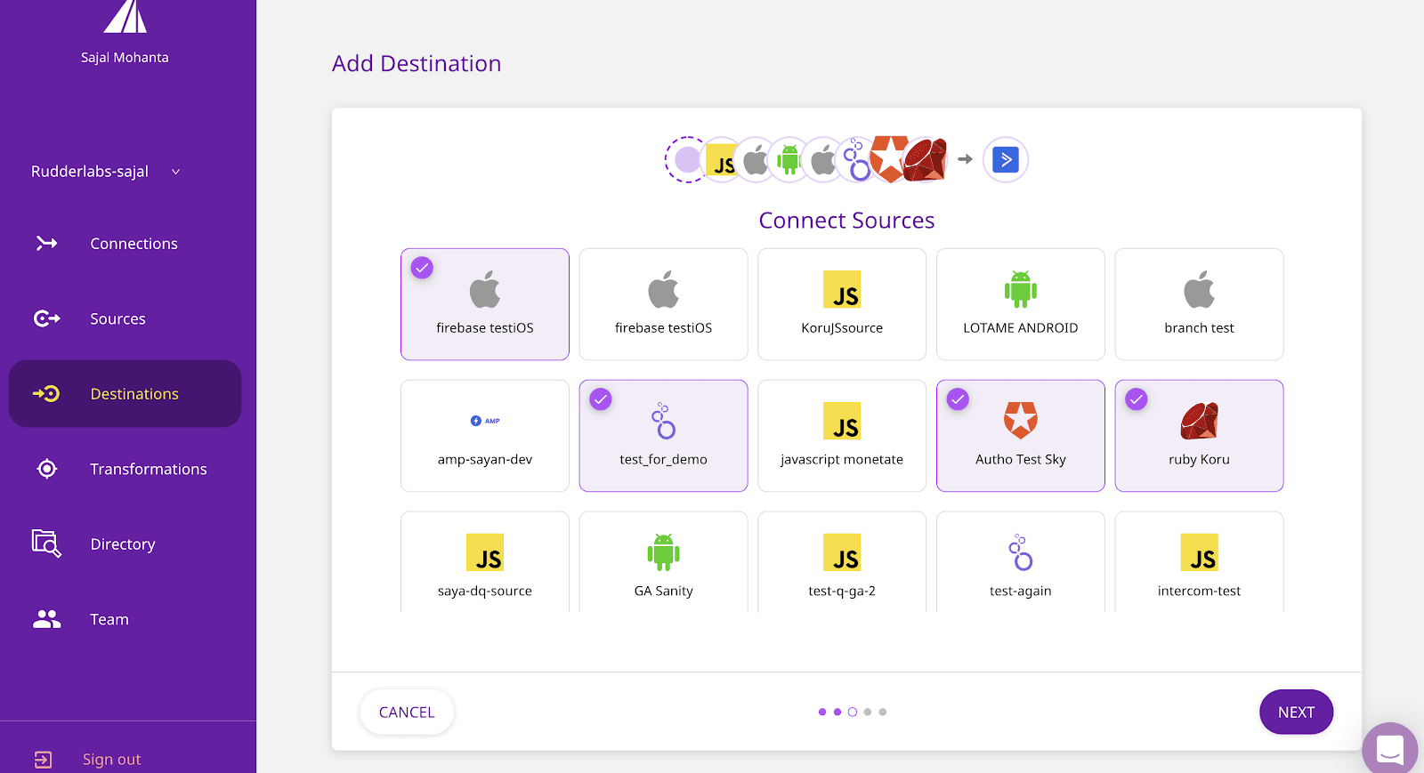Click the Directory folder-search icon

(x=46, y=544)
